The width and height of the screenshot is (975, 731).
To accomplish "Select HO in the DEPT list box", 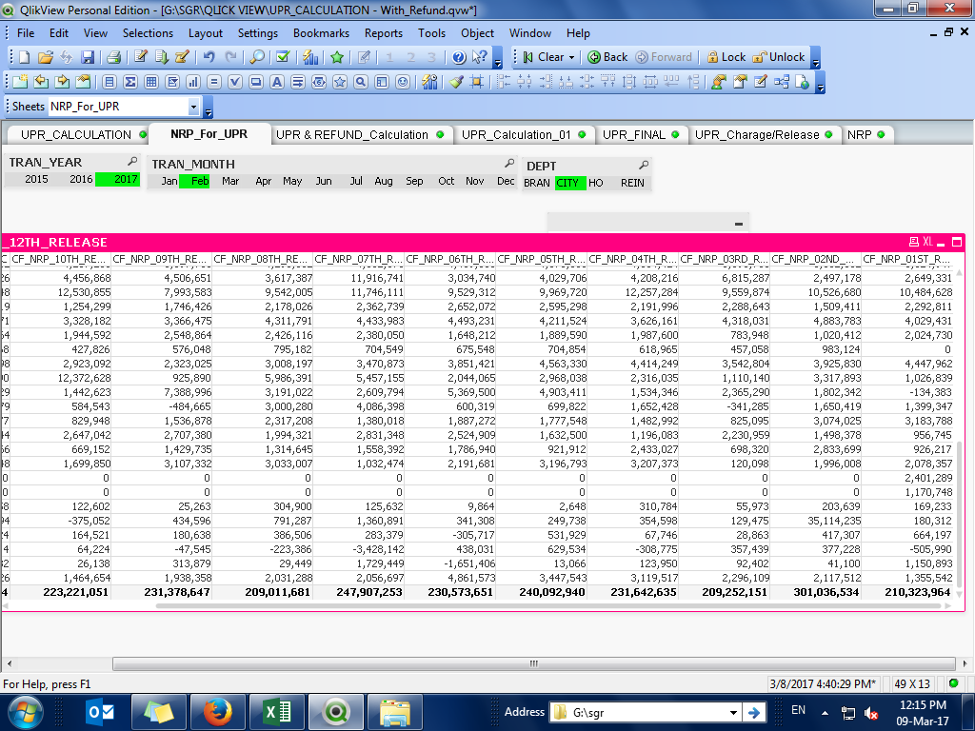I will point(596,183).
